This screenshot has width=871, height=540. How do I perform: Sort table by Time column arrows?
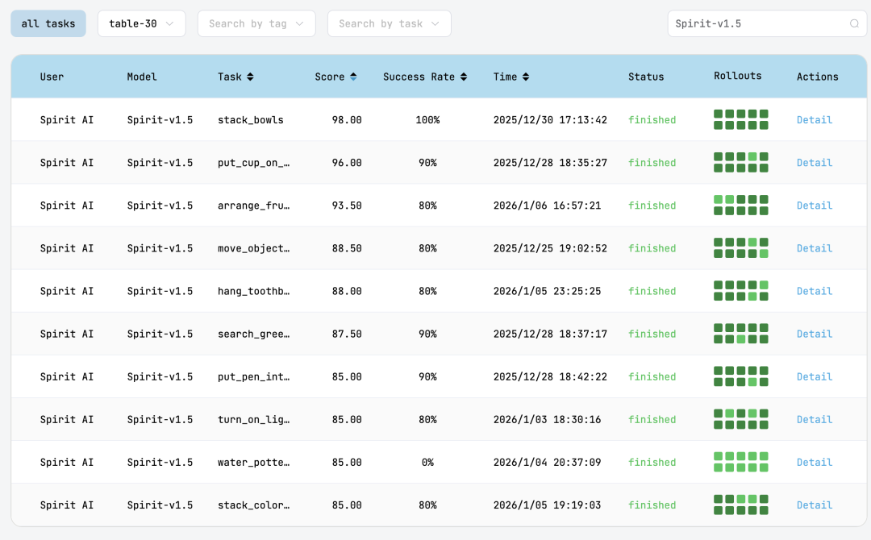pos(526,77)
